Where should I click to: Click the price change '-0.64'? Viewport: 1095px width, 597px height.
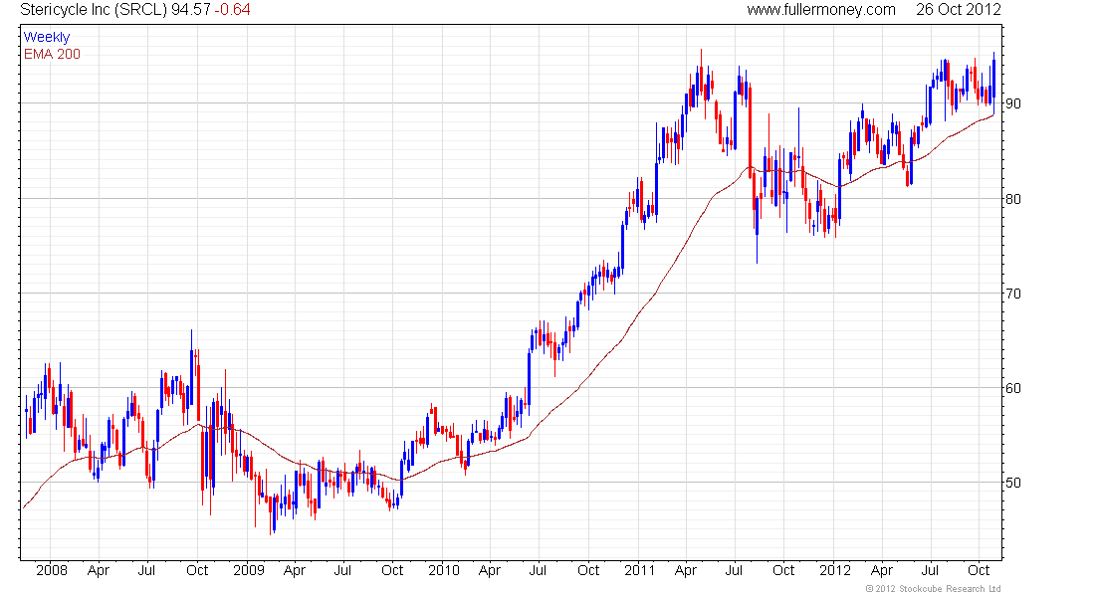click(x=232, y=10)
